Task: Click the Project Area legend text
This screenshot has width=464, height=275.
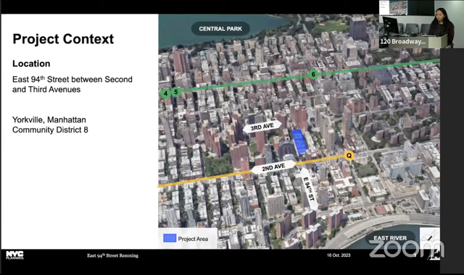Action: [x=193, y=239]
